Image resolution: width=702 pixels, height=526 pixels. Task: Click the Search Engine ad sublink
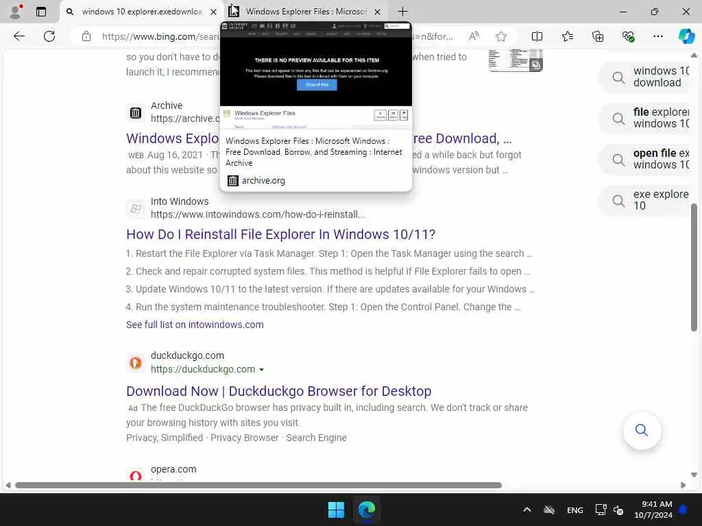(x=316, y=438)
